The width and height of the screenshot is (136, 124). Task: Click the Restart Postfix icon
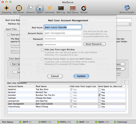tap(127, 8)
